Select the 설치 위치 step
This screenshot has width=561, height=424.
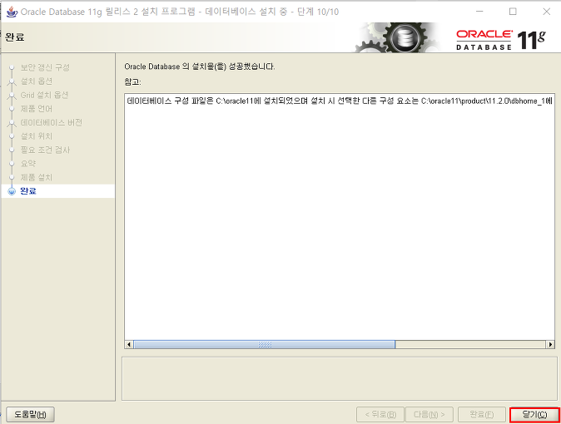[x=36, y=136]
